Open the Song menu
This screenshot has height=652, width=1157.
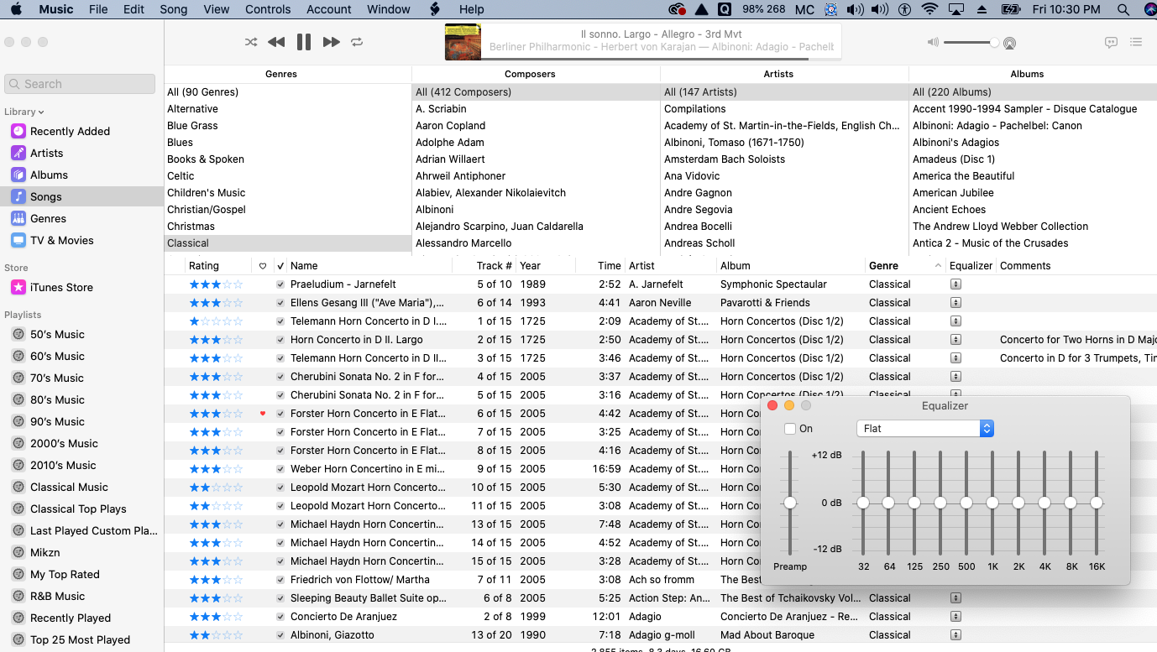174,9
